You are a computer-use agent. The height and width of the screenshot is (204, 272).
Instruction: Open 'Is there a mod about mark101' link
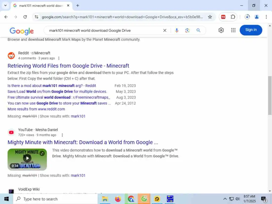(52, 86)
